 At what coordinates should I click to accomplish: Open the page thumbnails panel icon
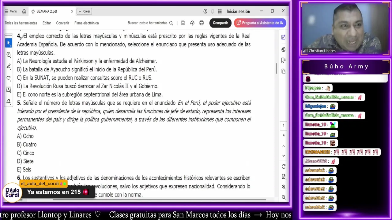(x=283, y=71)
